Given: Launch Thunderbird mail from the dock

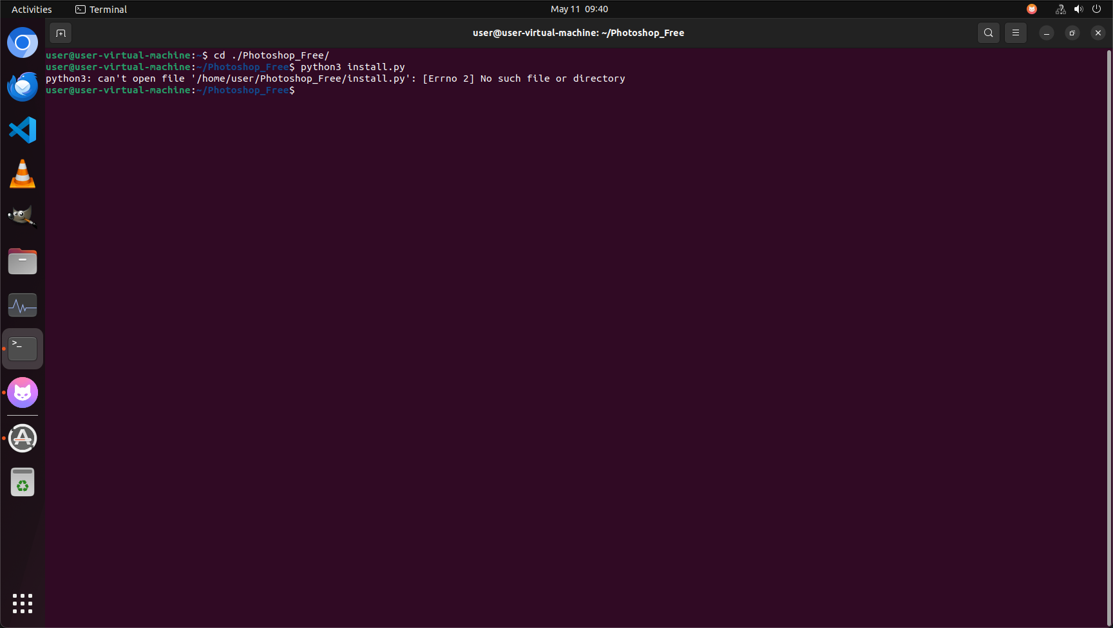Looking at the screenshot, I should pos(23,86).
